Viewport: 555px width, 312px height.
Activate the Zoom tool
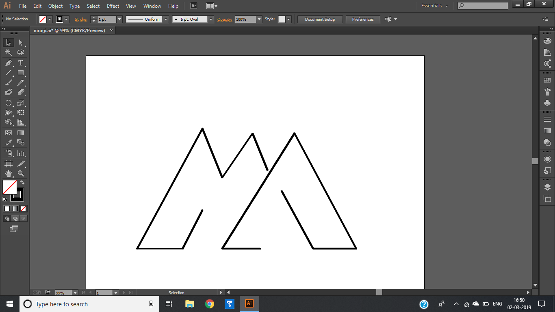pos(21,173)
